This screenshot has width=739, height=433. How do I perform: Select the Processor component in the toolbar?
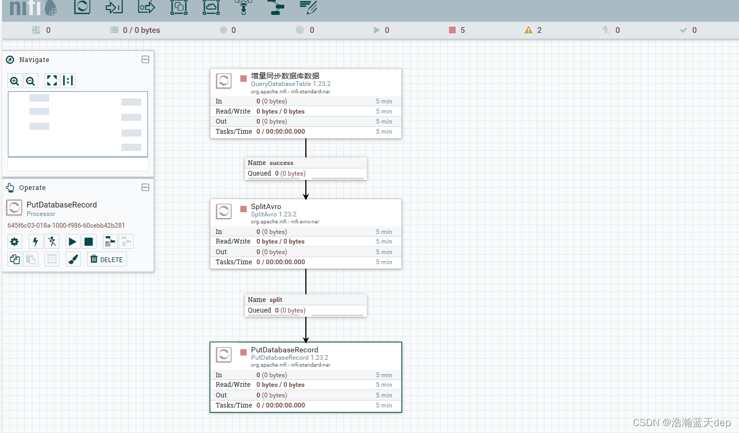coord(82,7)
